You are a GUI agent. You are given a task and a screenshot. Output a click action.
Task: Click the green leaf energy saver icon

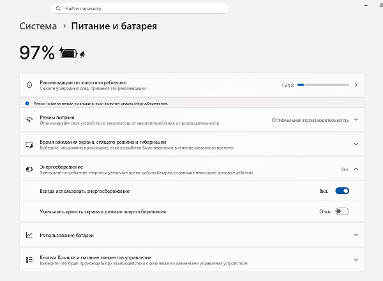(x=82, y=54)
